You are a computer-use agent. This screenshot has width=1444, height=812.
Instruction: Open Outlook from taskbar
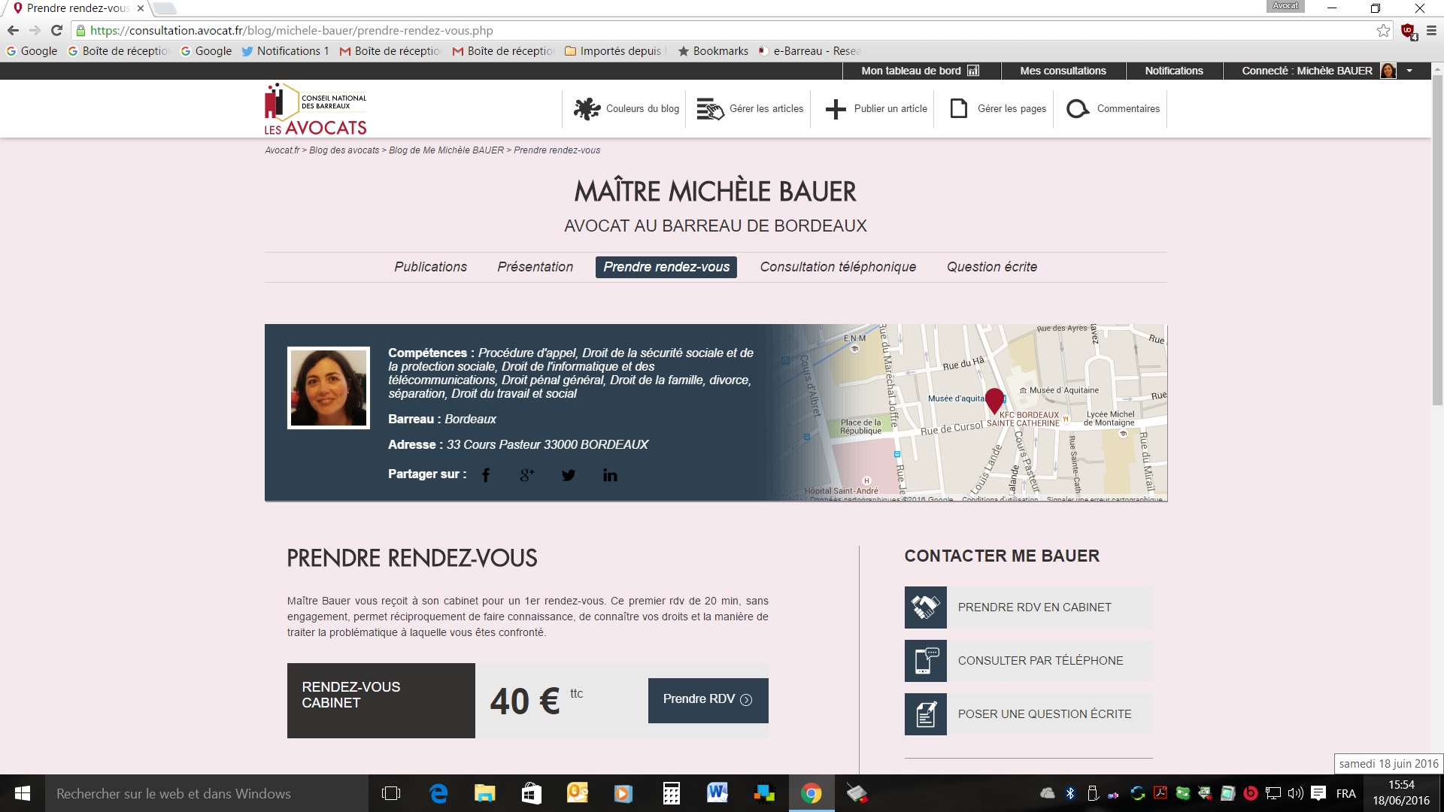(x=578, y=793)
